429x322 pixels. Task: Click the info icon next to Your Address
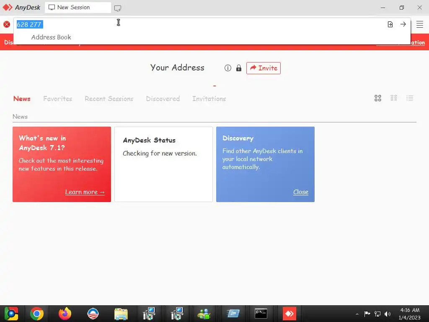click(227, 68)
